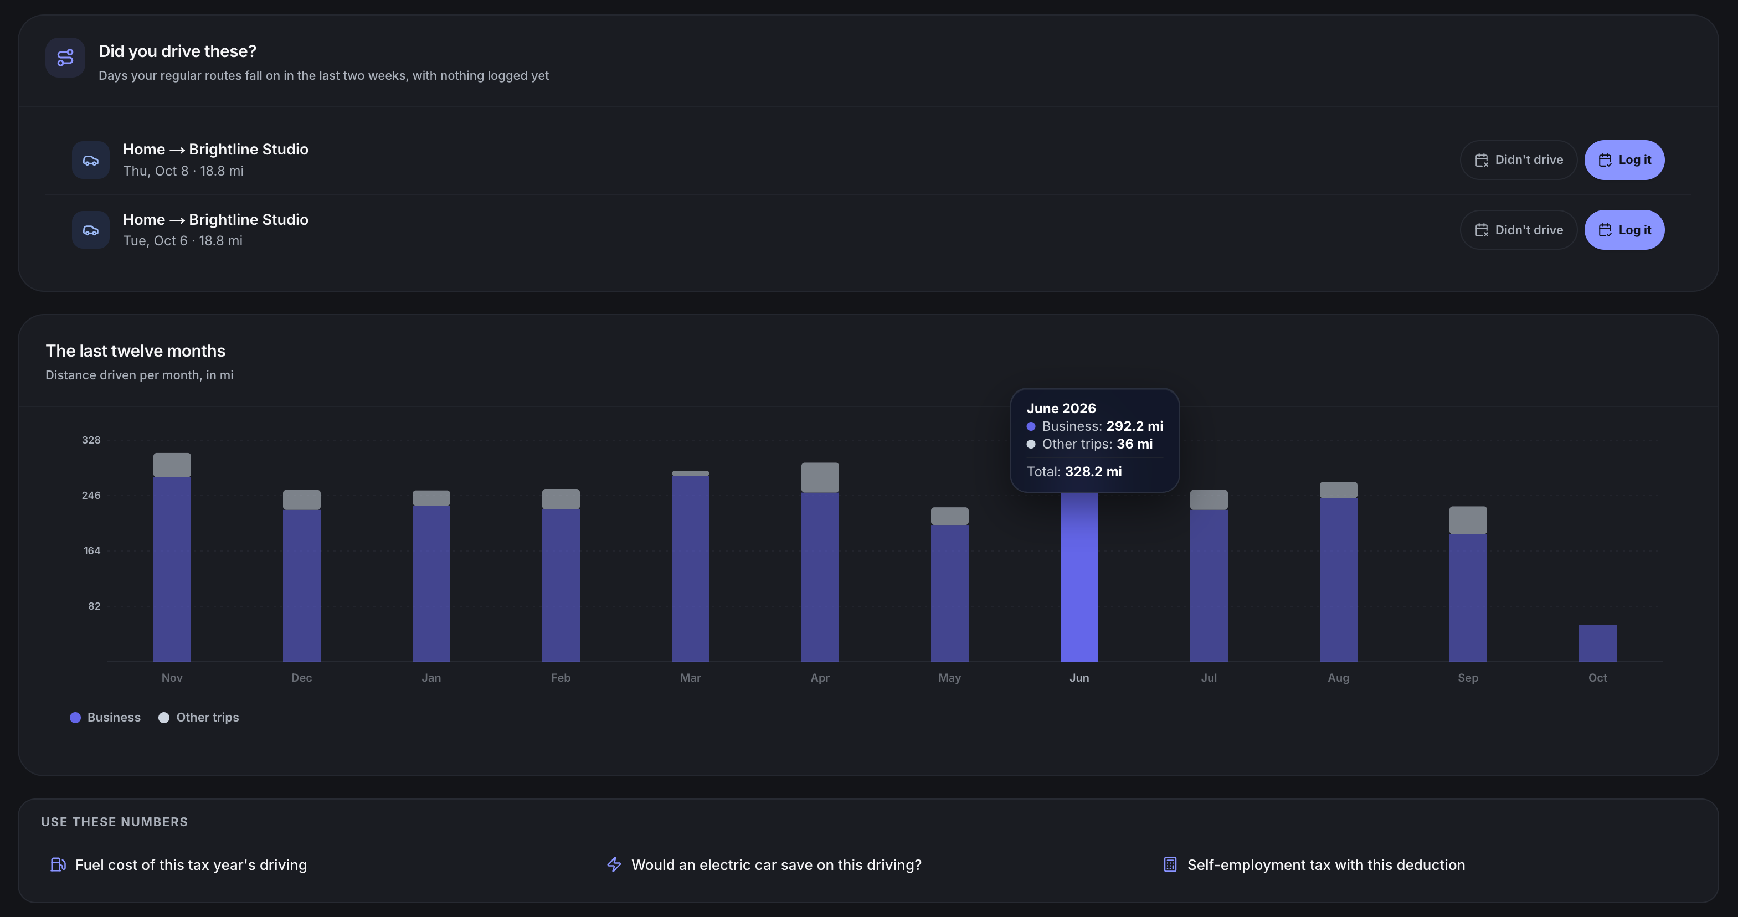1738x917 pixels.
Task: Click the "June 2026" tooltip title
Action: (1061, 408)
